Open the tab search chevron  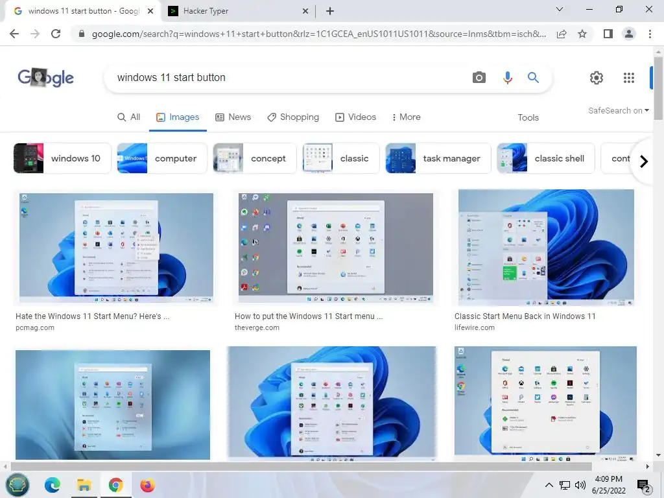point(560,9)
